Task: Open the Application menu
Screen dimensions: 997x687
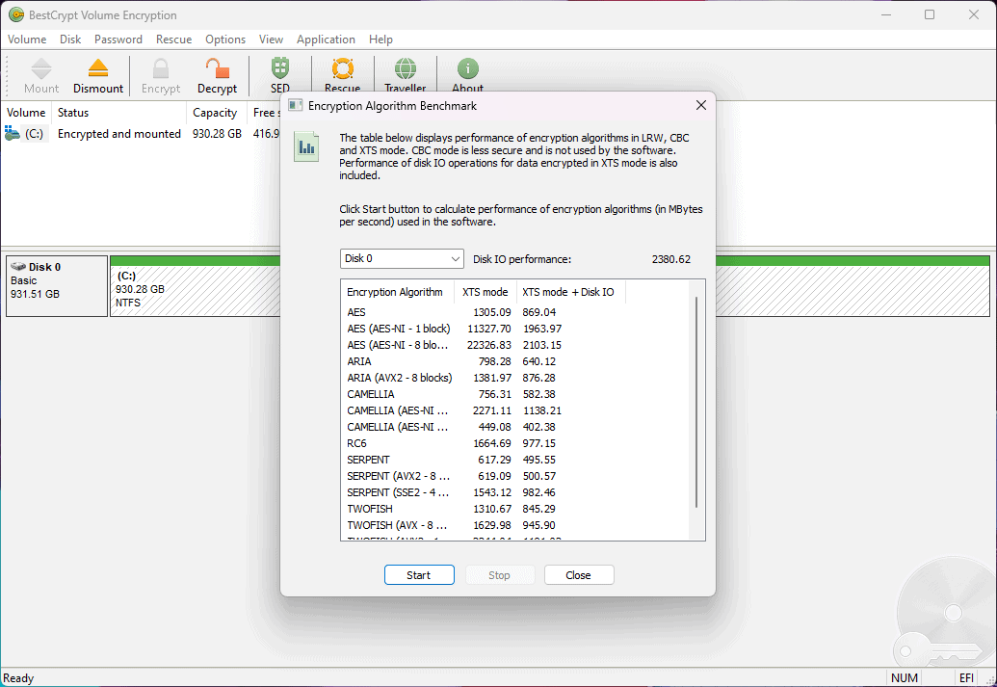Action: [326, 40]
